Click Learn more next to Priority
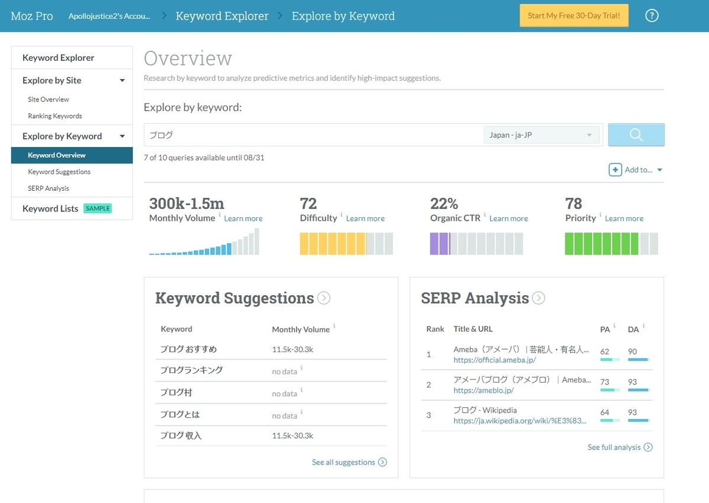 tap(624, 218)
